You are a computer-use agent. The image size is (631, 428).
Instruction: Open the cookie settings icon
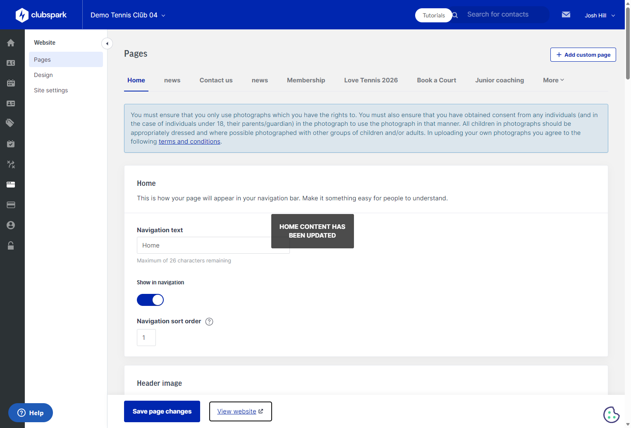click(611, 414)
